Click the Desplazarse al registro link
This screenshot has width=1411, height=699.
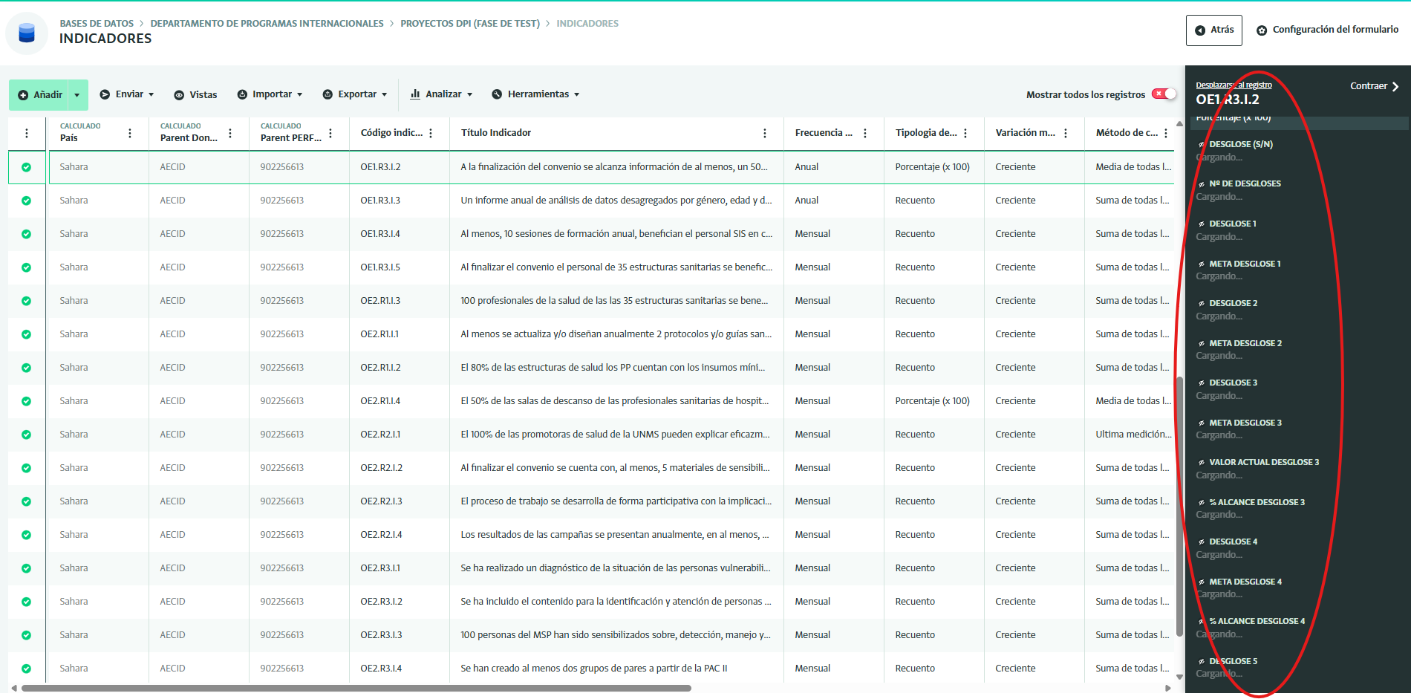pos(1234,85)
